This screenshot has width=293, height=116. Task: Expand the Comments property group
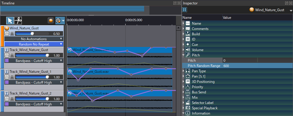(183, 29)
